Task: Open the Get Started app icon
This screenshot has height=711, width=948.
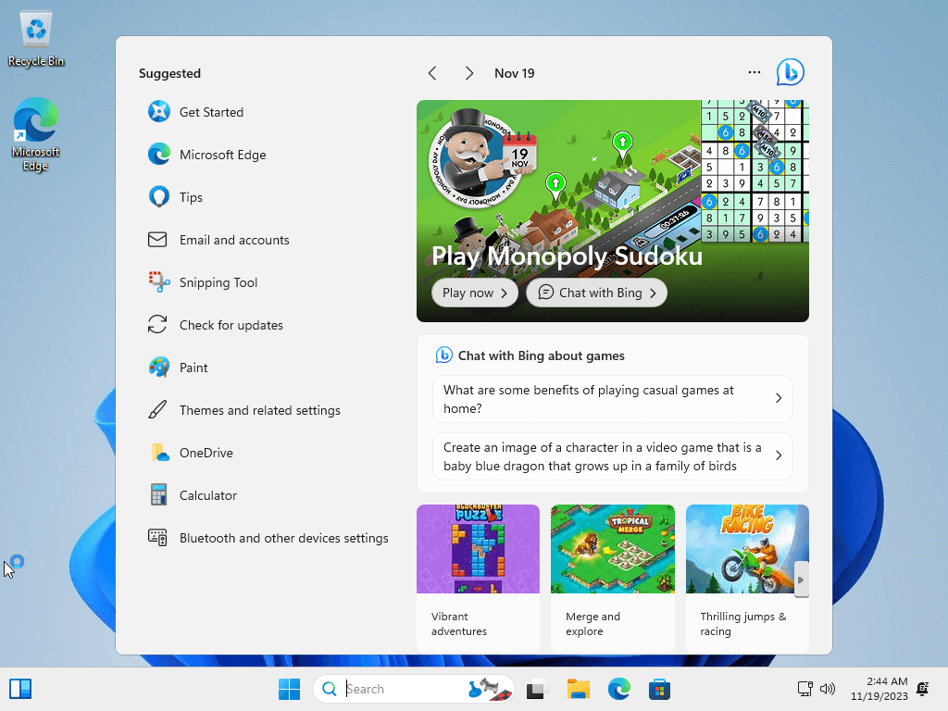Action: coord(159,112)
